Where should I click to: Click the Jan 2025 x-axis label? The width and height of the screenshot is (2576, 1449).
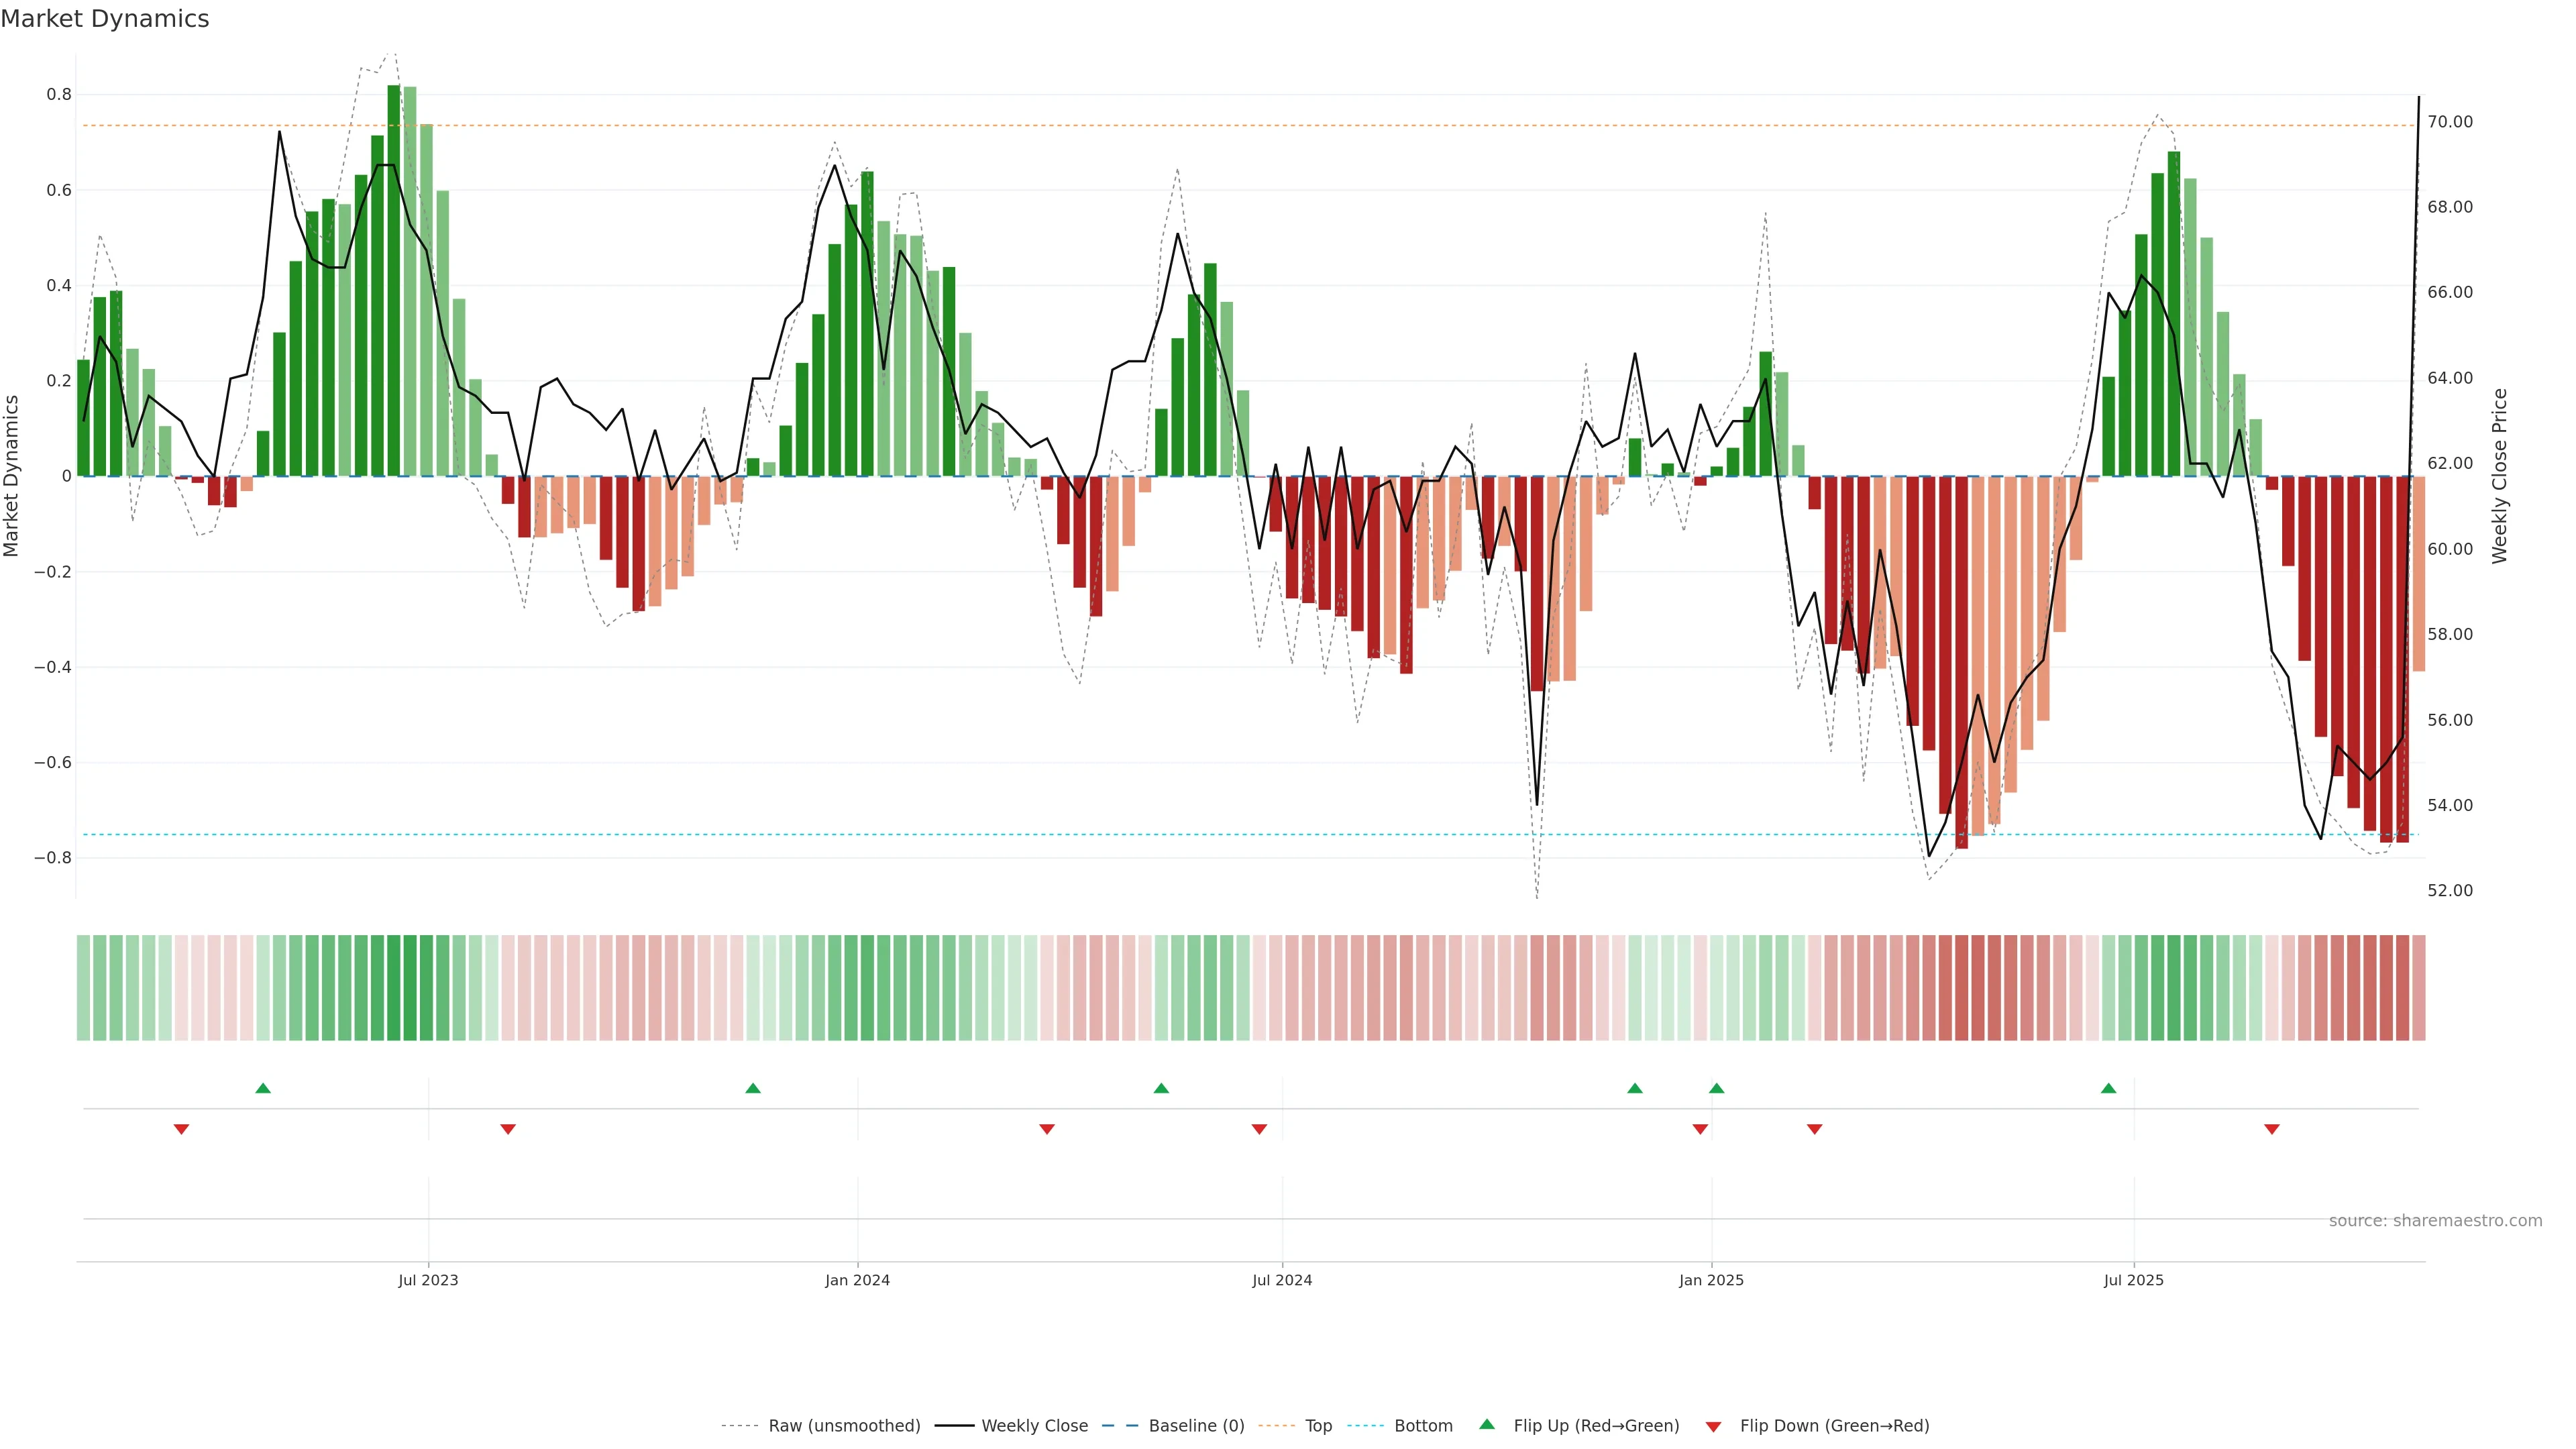[1711, 1280]
